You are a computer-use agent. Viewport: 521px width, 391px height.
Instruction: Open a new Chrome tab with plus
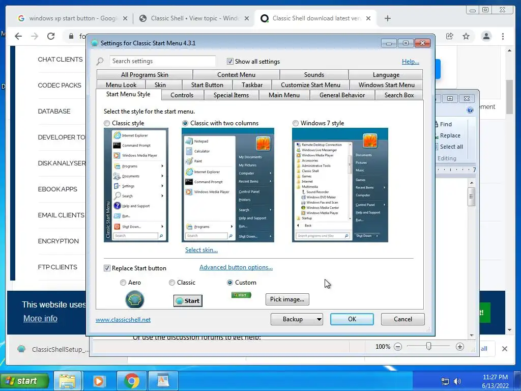pos(387,19)
